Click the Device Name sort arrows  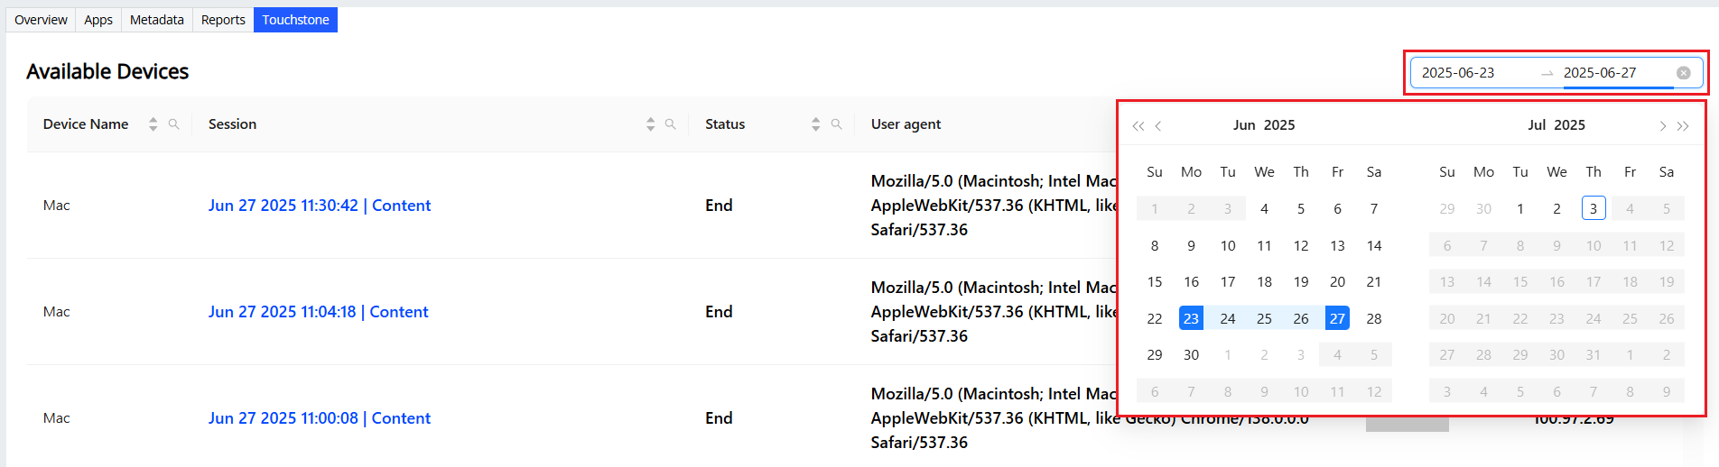tap(153, 124)
